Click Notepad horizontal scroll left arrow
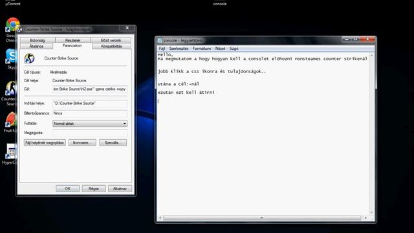 160,218
